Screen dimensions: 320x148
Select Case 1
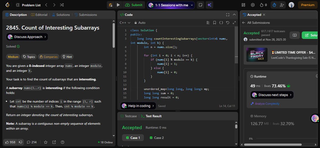pos(133,138)
